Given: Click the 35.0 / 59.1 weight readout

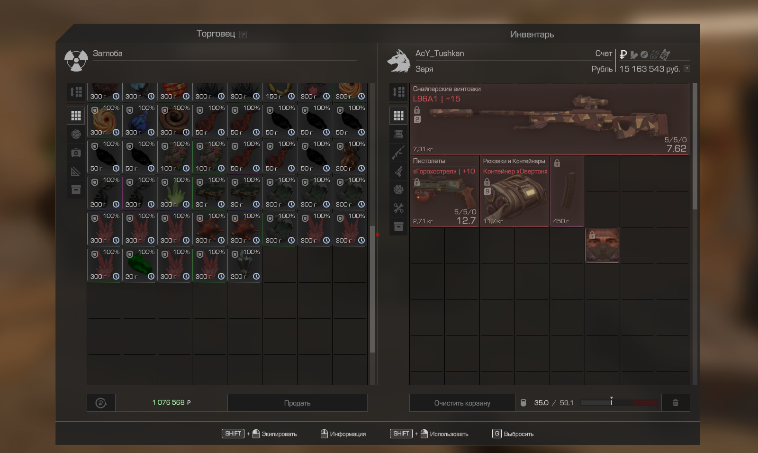Looking at the screenshot, I should pyautogui.click(x=554, y=403).
